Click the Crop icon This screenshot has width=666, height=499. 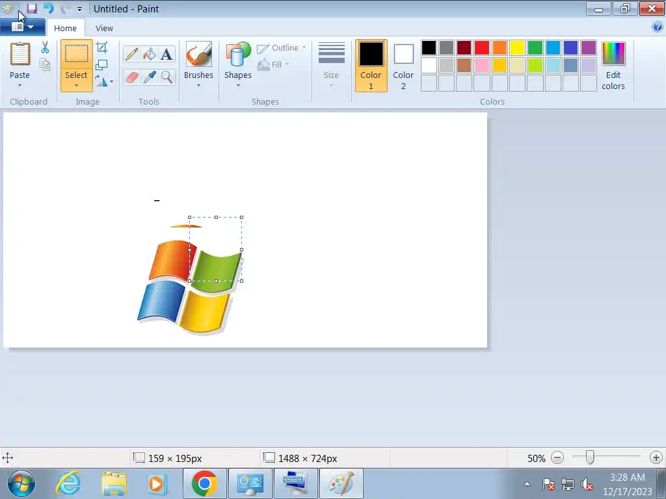click(x=102, y=47)
